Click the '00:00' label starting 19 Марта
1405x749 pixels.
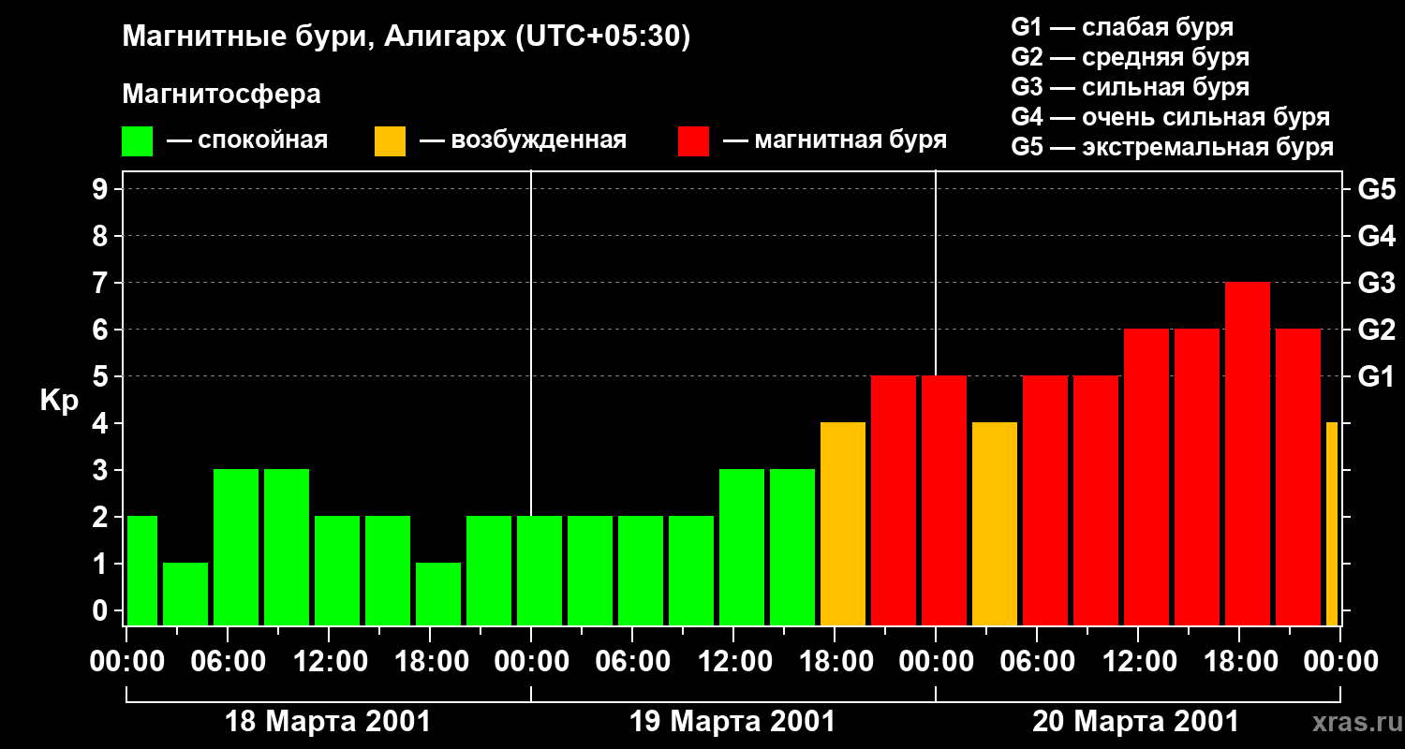pos(531,661)
